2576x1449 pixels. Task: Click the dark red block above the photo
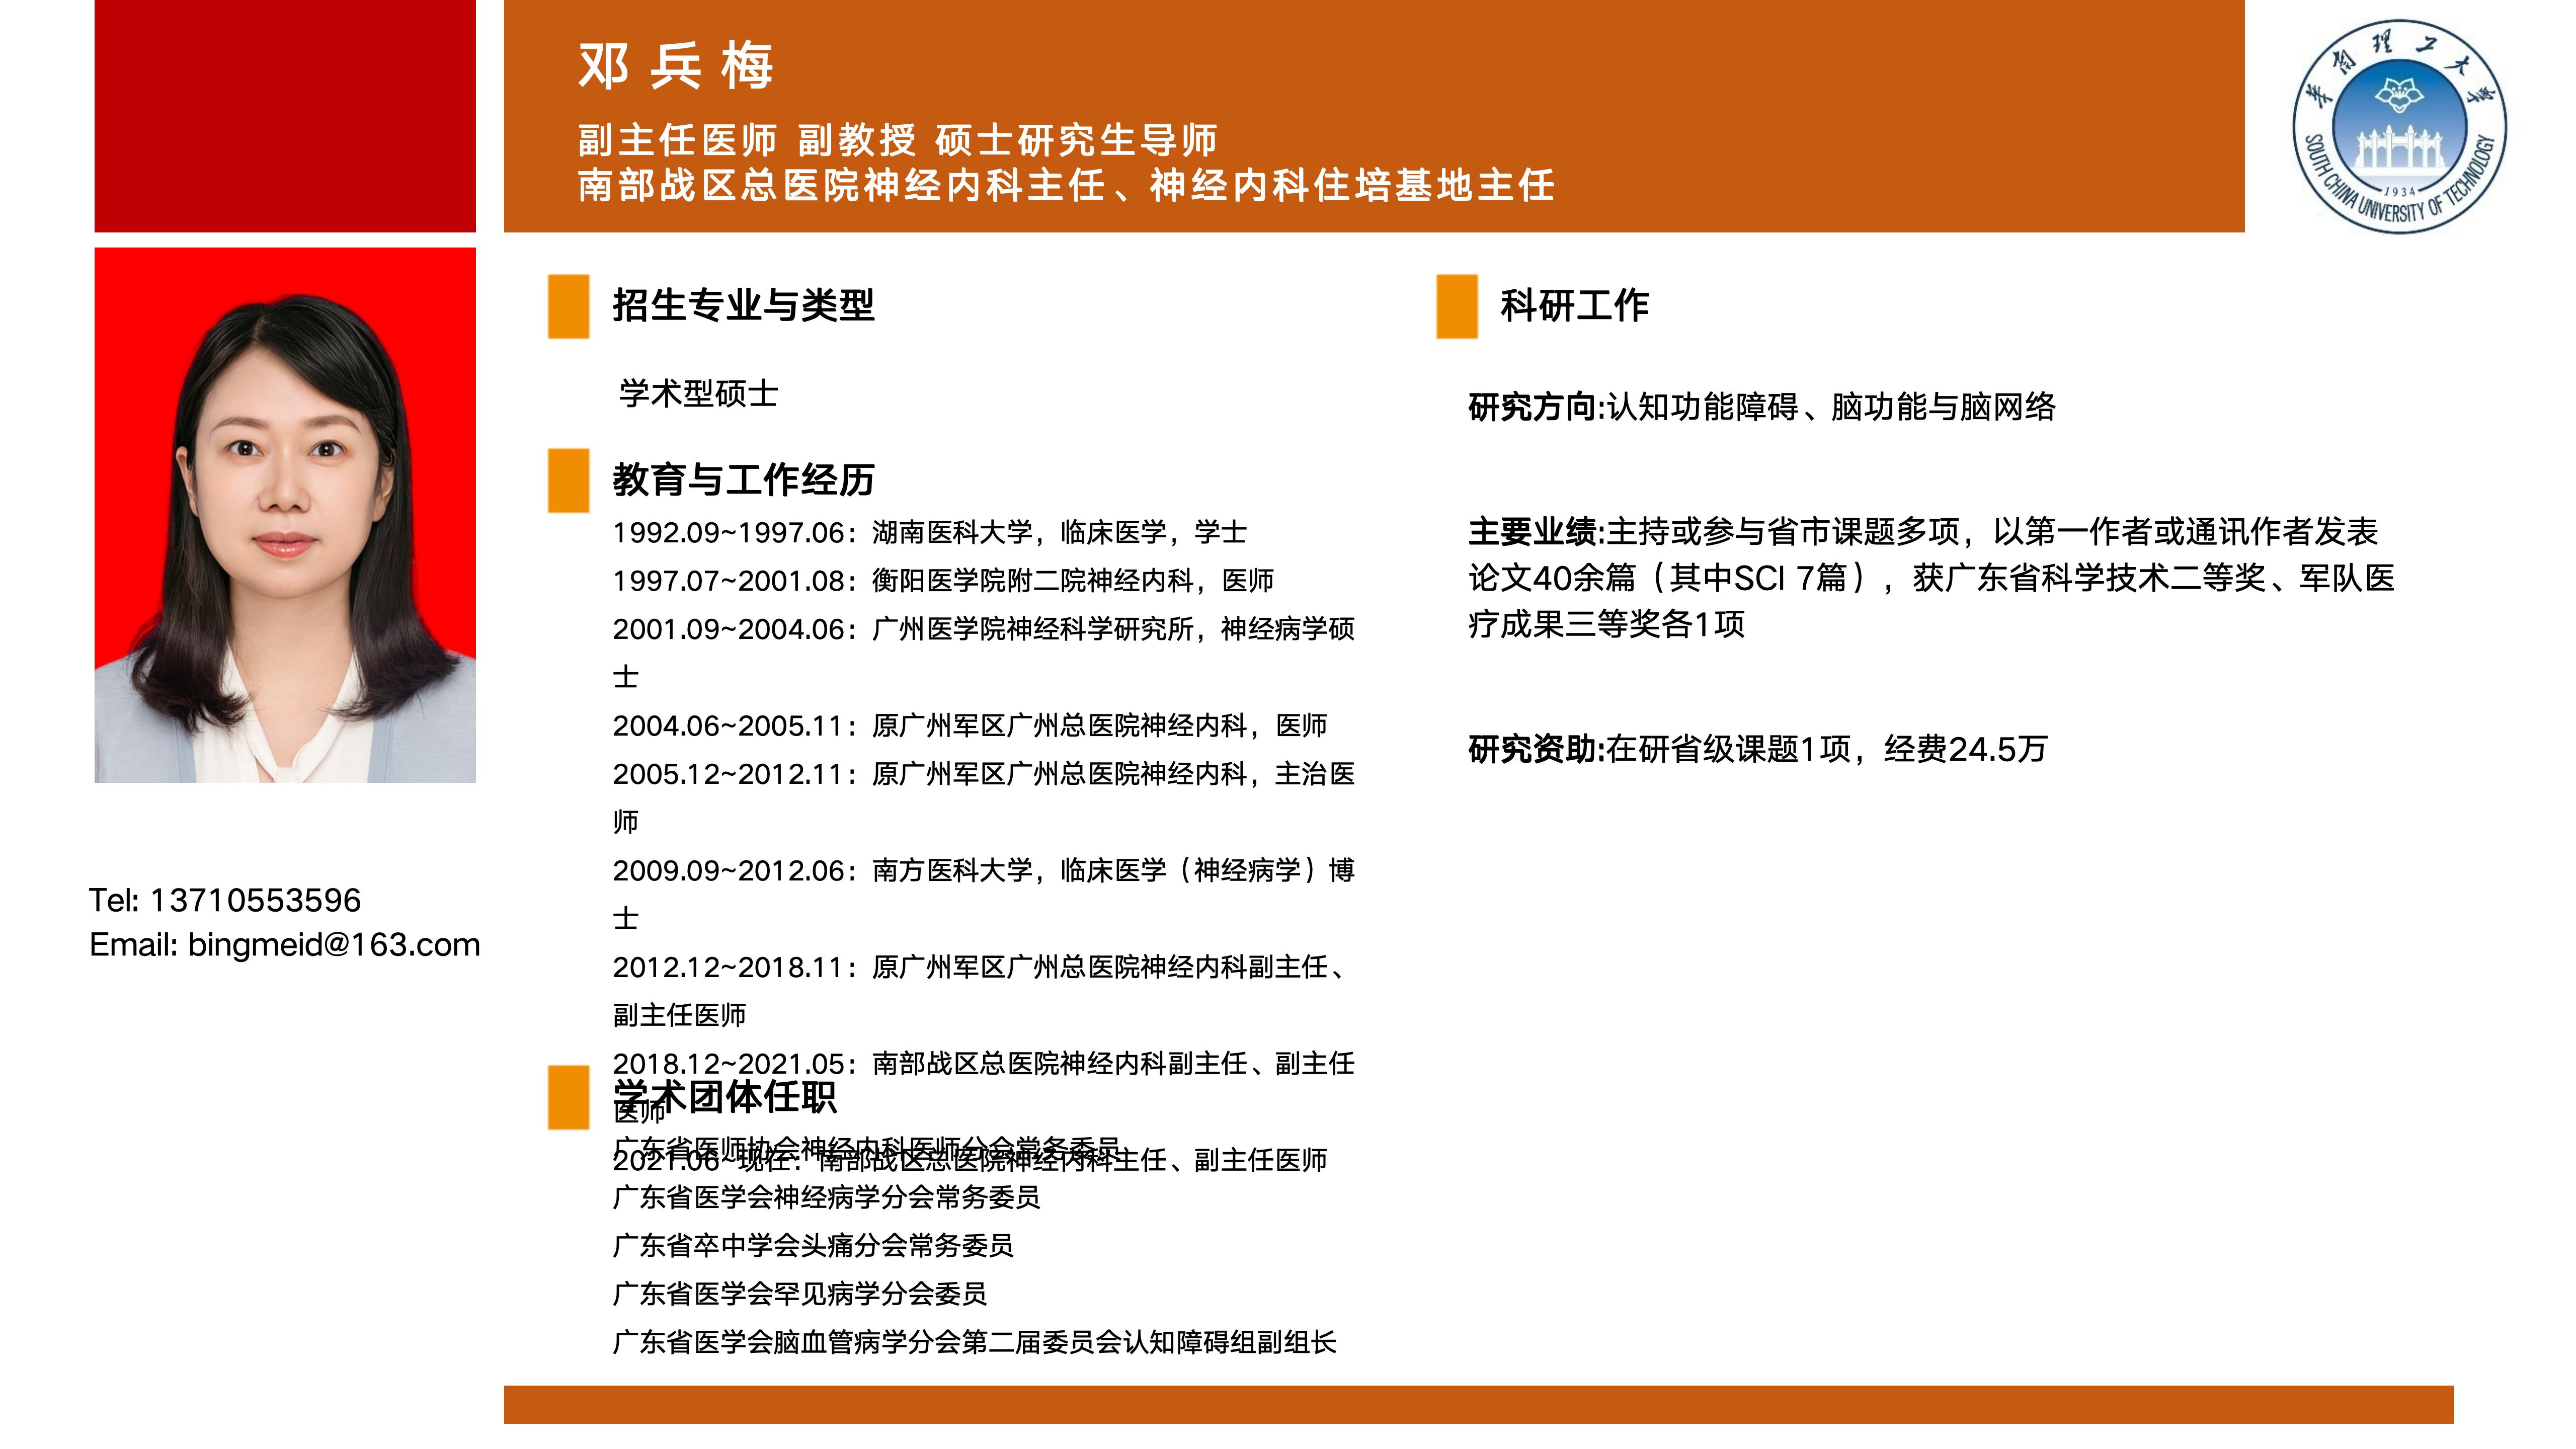(285, 115)
